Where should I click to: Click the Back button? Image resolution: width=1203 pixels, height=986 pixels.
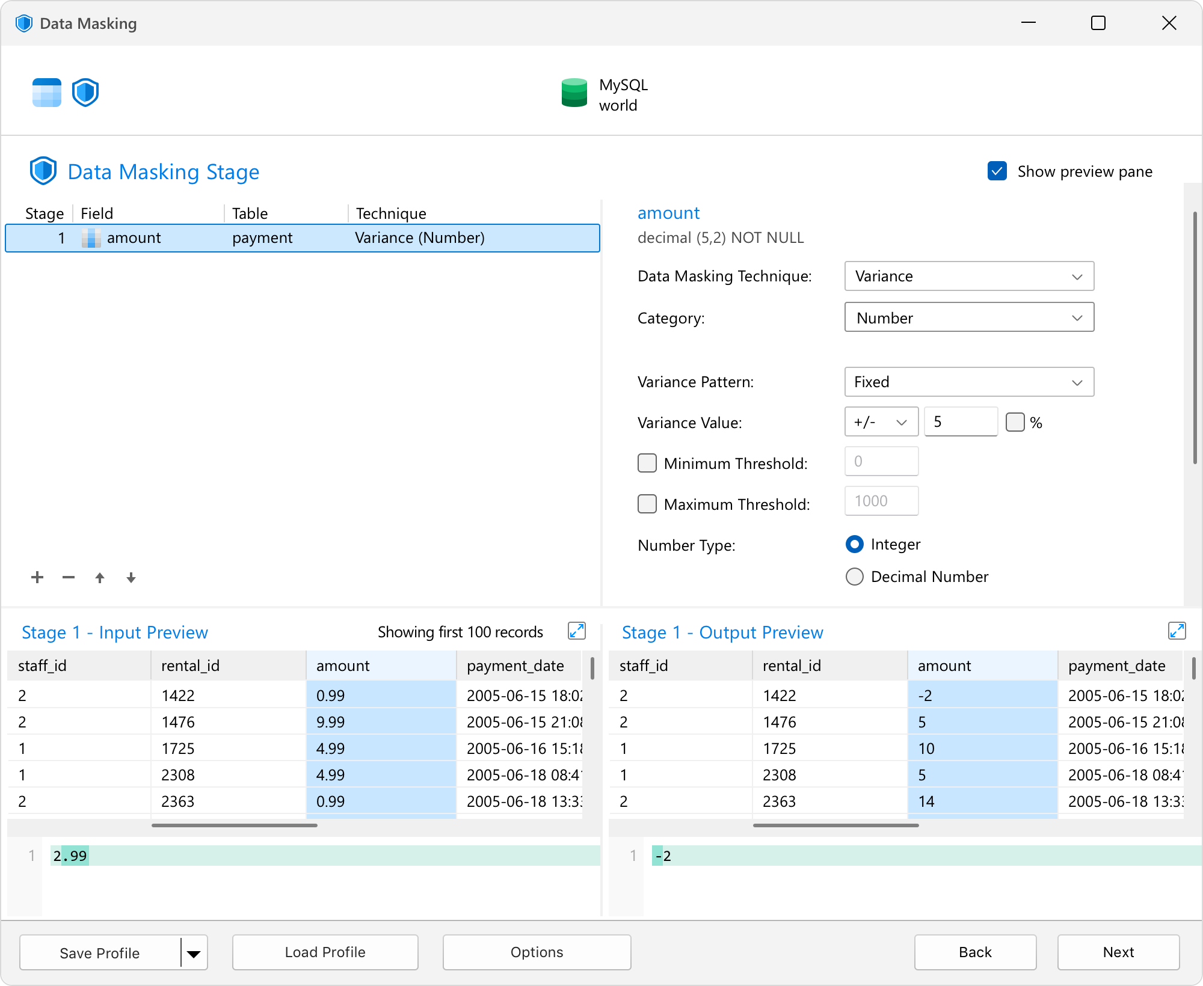tap(976, 952)
